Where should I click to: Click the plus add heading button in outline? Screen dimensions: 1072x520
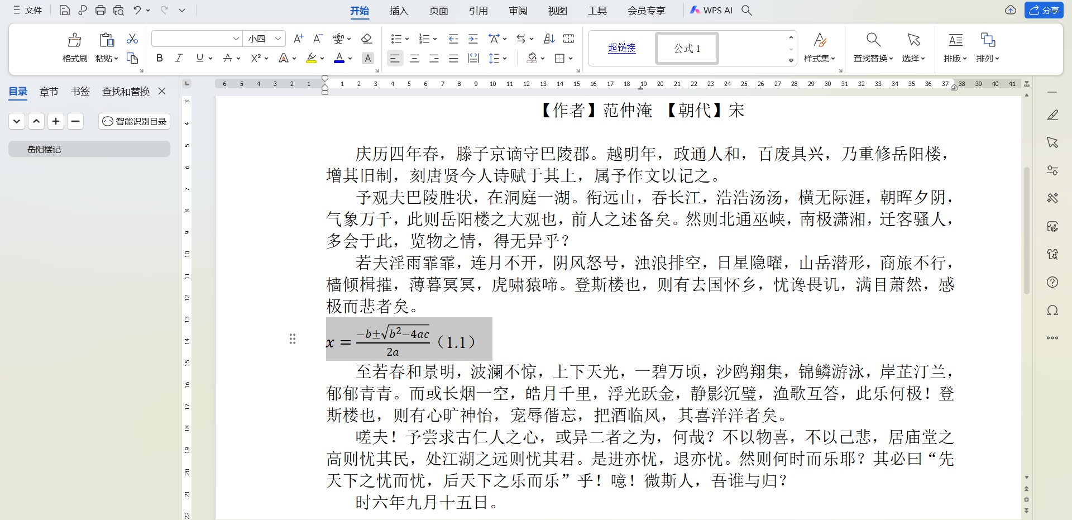click(56, 121)
